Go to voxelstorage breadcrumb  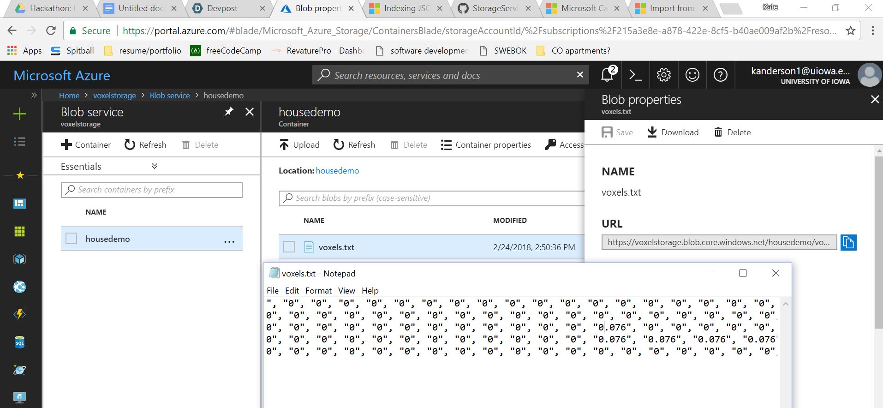coord(114,96)
